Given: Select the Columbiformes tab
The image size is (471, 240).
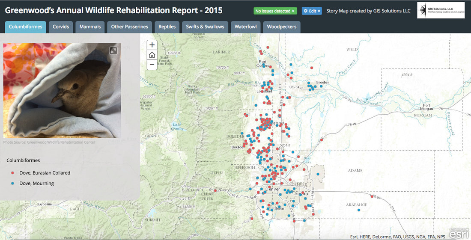Looking at the screenshot, I should 25,27.
